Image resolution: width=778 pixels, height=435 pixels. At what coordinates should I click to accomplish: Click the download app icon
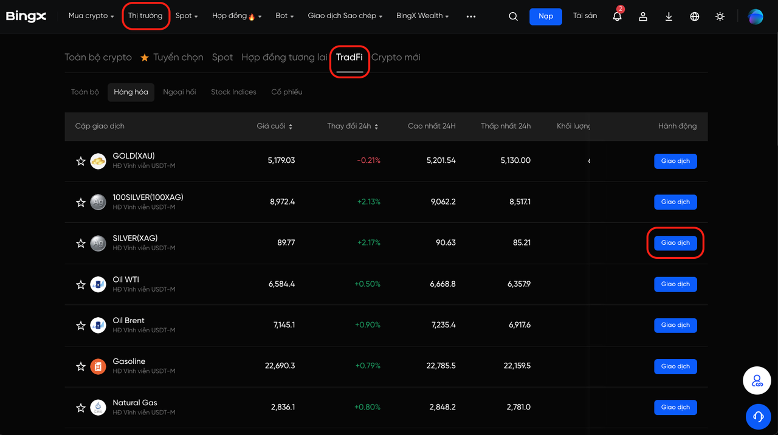(669, 16)
